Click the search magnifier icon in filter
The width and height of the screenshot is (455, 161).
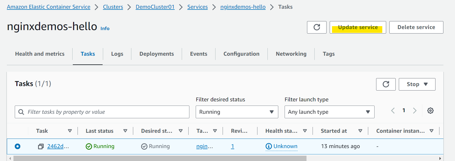(21, 112)
